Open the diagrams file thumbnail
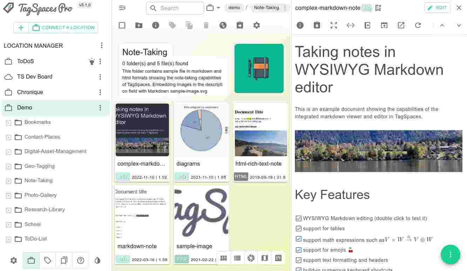 [201, 130]
